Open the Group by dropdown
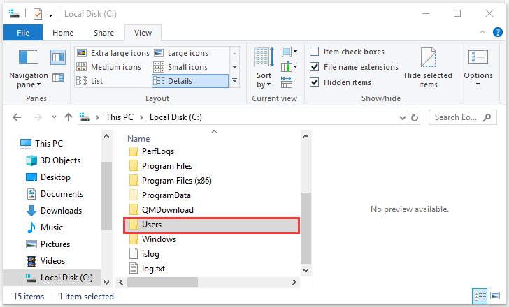 tap(289, 52)
